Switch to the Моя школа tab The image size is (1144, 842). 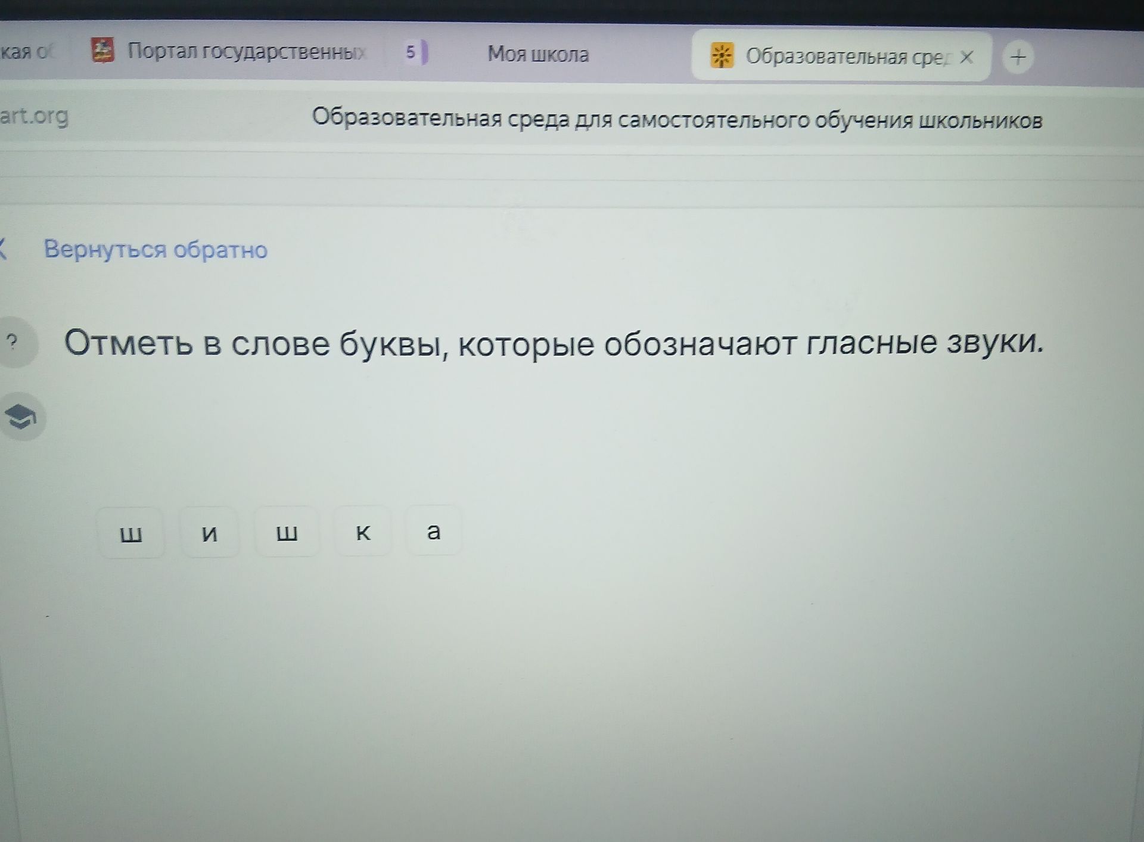pos(538,54)
